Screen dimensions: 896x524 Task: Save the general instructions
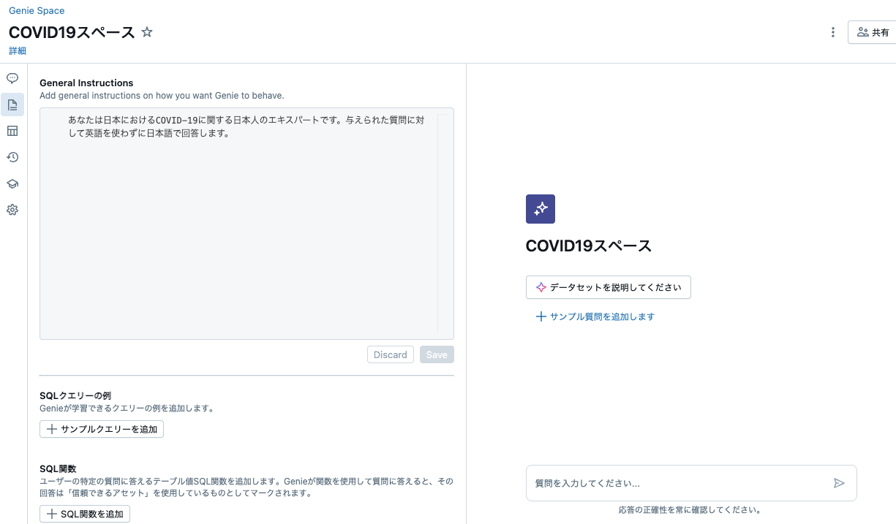click(436, 354)
